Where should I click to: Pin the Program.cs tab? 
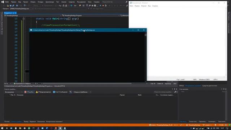(13, 13)
